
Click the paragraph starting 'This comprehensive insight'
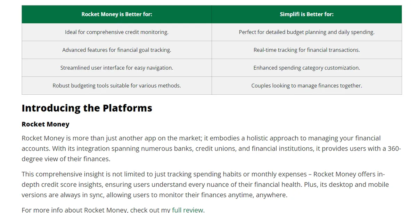[x=205, y=185]
